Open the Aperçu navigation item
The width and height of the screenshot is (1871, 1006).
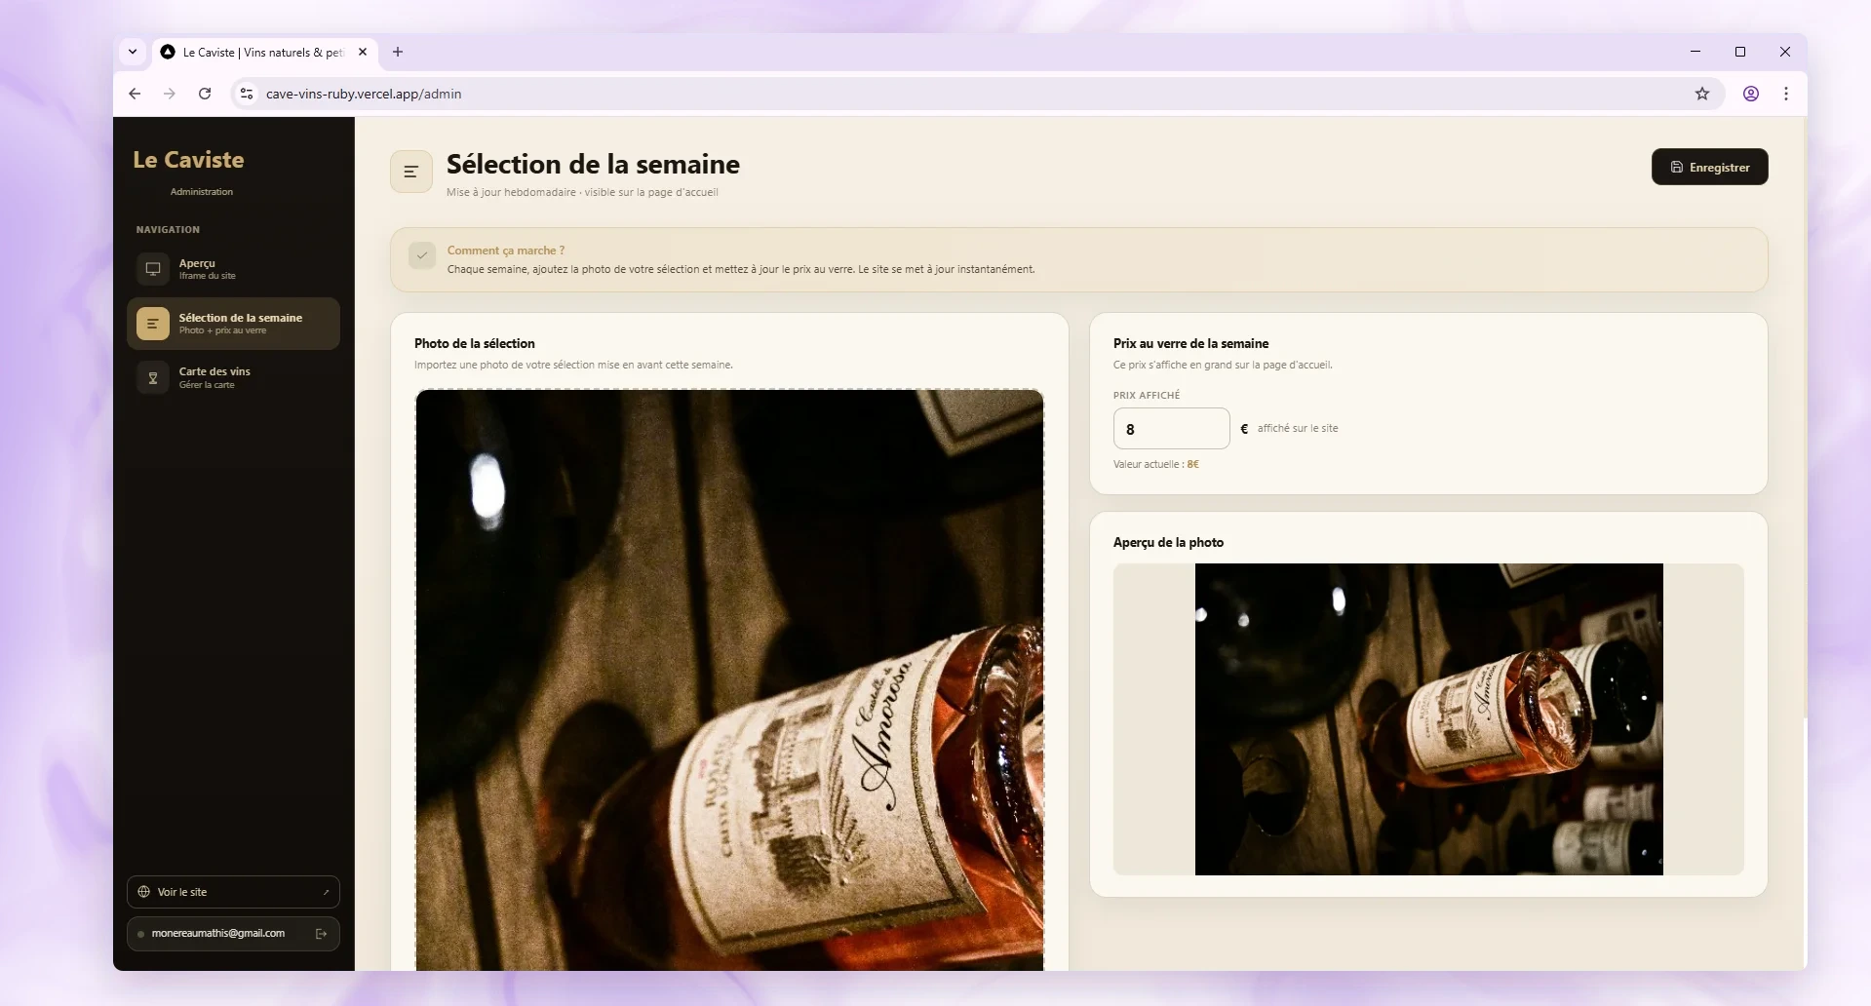[x=233, y=269]
